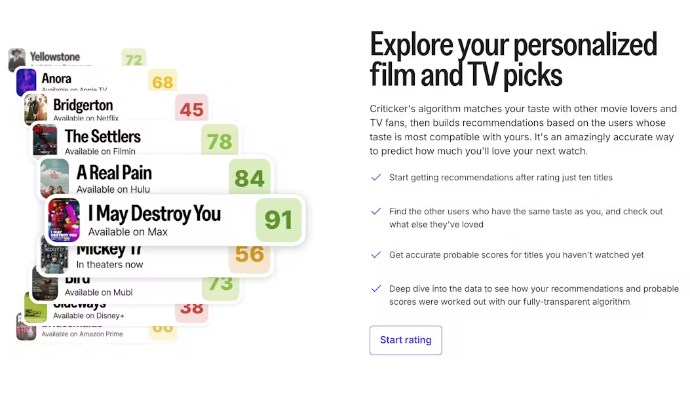690x413 pixels.
Task: Select the Yellowstone poster thumbnail
Action: (17, 59)
